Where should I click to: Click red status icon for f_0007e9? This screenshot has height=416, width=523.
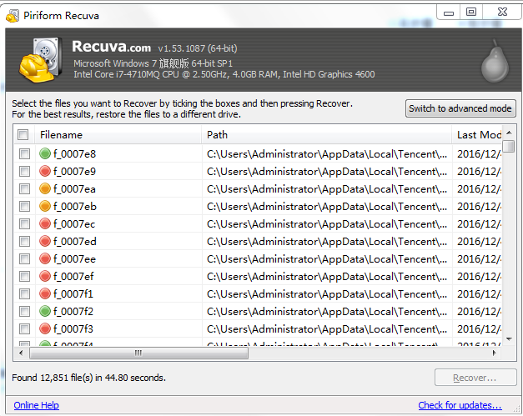tap(45, 171)
